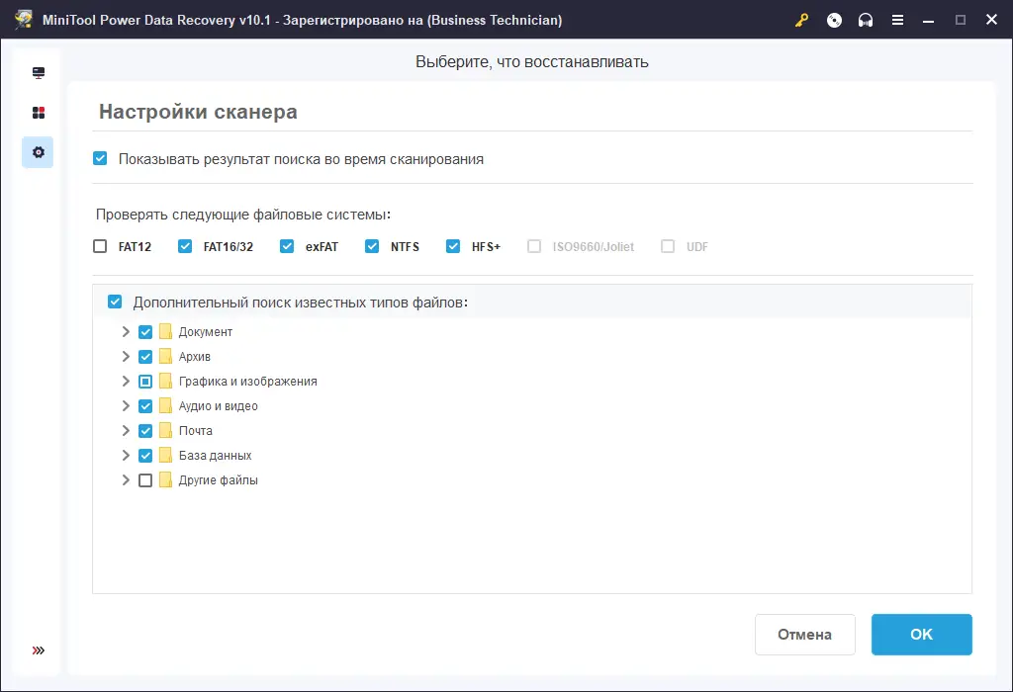Open the scan results grid icon

tap(39, 113)
